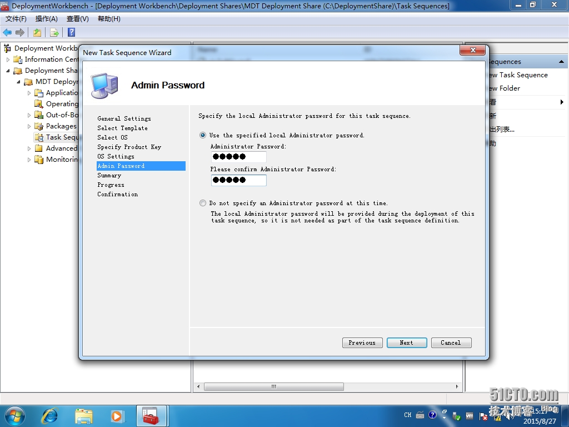Open the 操作(A) menu

pos(47,18)
